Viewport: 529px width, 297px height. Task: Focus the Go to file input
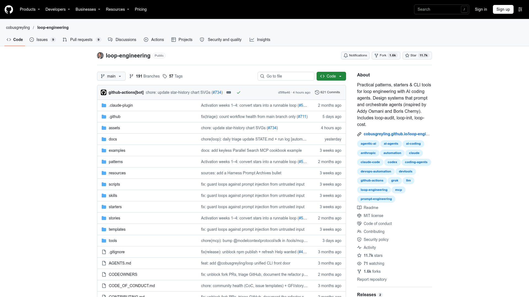(286, 76)
